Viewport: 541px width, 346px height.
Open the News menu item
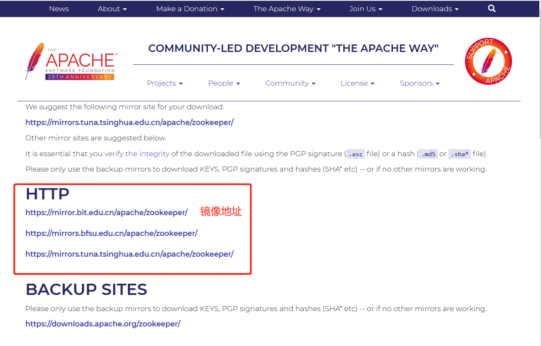[x=59, y=9]
